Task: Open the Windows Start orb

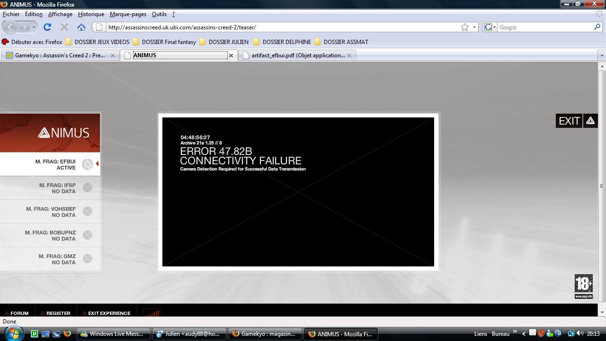Action: [x=13, y=333]
